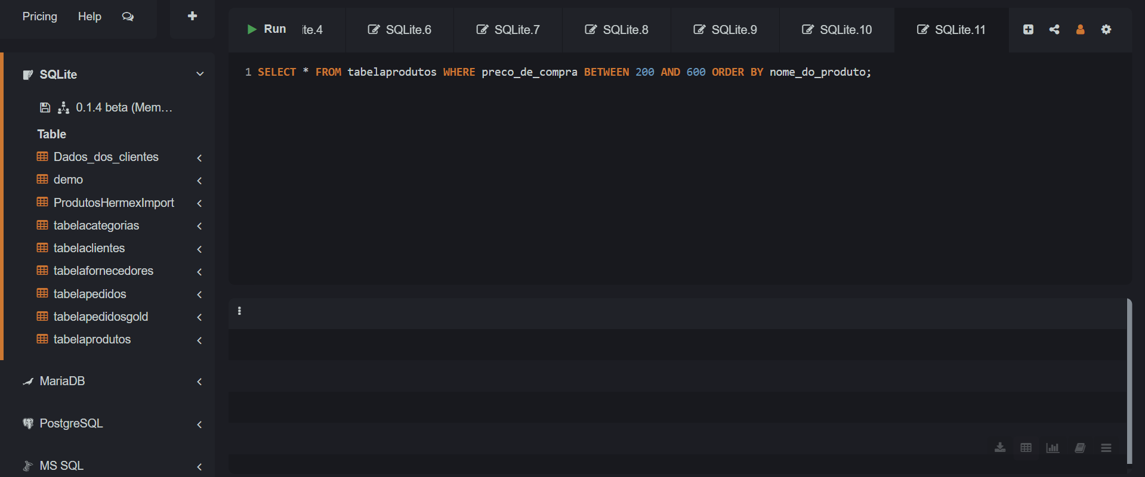Expand ProdutosHermexImport table chevron

199,203
